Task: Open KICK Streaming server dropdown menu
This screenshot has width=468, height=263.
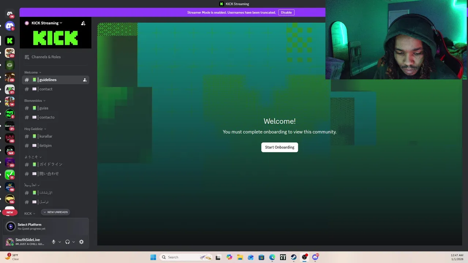Action: click(47, 23)
